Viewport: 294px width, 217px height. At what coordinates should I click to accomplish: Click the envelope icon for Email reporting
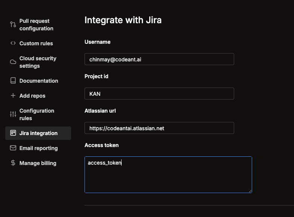(13, 148)
